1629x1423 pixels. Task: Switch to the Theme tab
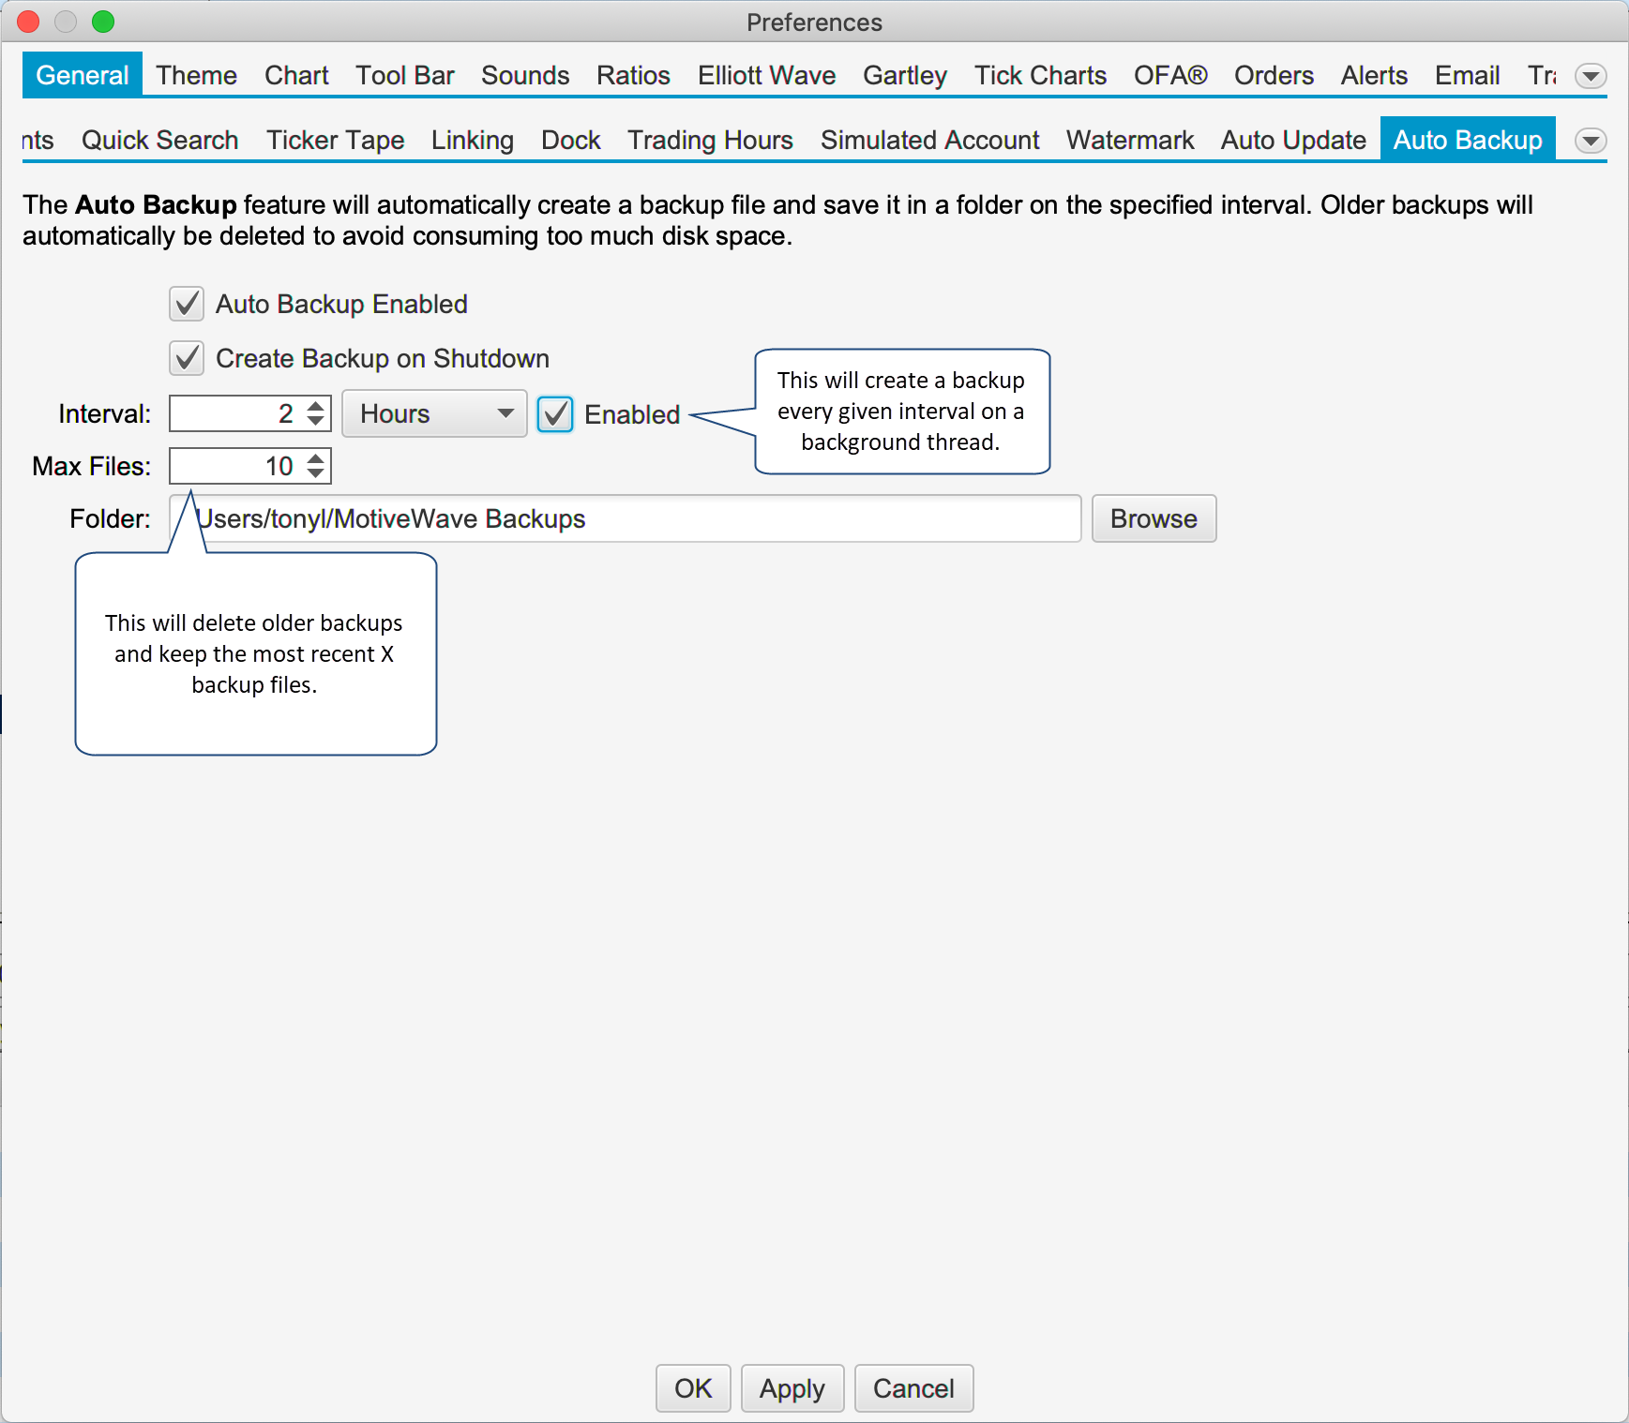pyautogui.click(x=196, y=75)
